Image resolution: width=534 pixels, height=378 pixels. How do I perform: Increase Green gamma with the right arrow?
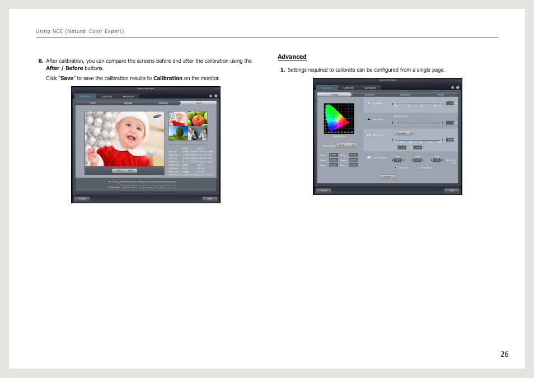pos(423,160)
